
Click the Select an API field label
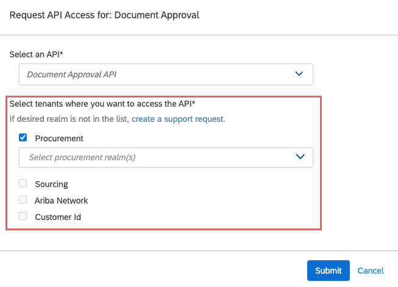(37, 54)
